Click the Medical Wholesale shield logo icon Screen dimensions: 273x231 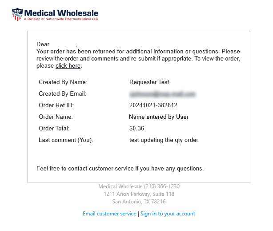[x=17, y=14]
